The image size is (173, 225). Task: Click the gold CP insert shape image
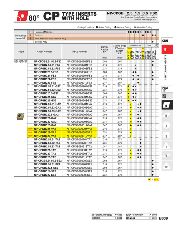coord(20,116)
